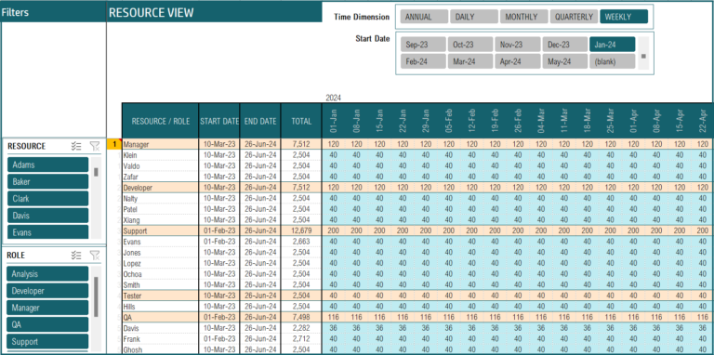Image resolution: width=714 pixels, height=355 pixels.
Task: Choose Sep-23 start date
Action: (424, 45)
